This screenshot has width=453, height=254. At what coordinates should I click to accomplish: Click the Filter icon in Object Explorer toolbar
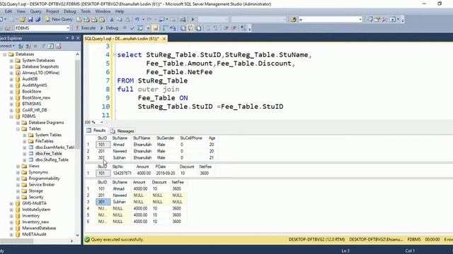(x=43, y=46)
